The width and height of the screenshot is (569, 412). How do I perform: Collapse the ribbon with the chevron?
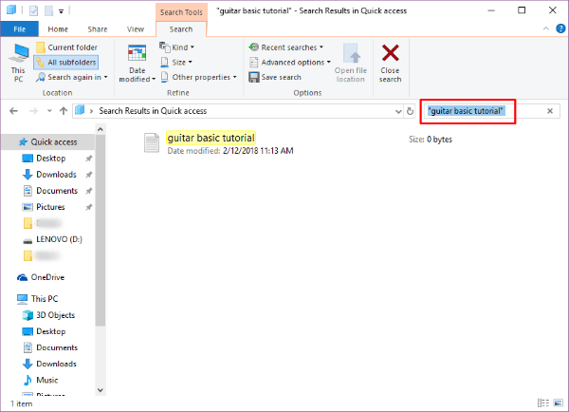point(546,28)
